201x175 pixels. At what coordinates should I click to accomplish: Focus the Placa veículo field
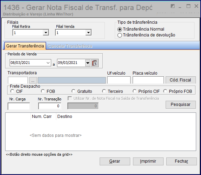pyautogui.click(x=148, y=80)
